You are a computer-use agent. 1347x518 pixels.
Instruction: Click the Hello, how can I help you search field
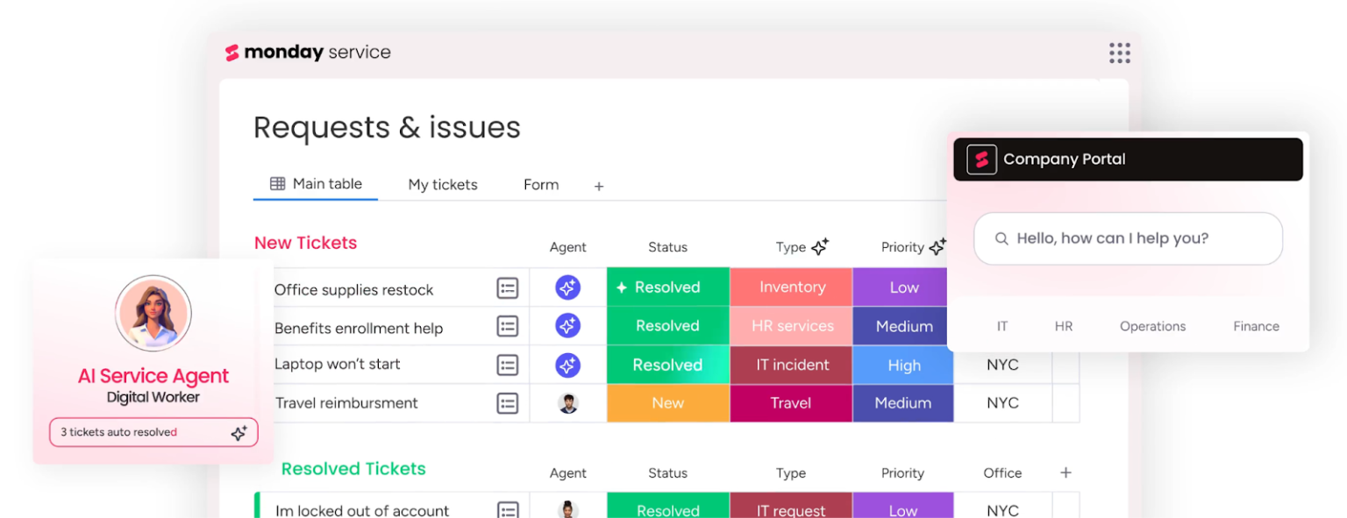[x=1128, y=238]
